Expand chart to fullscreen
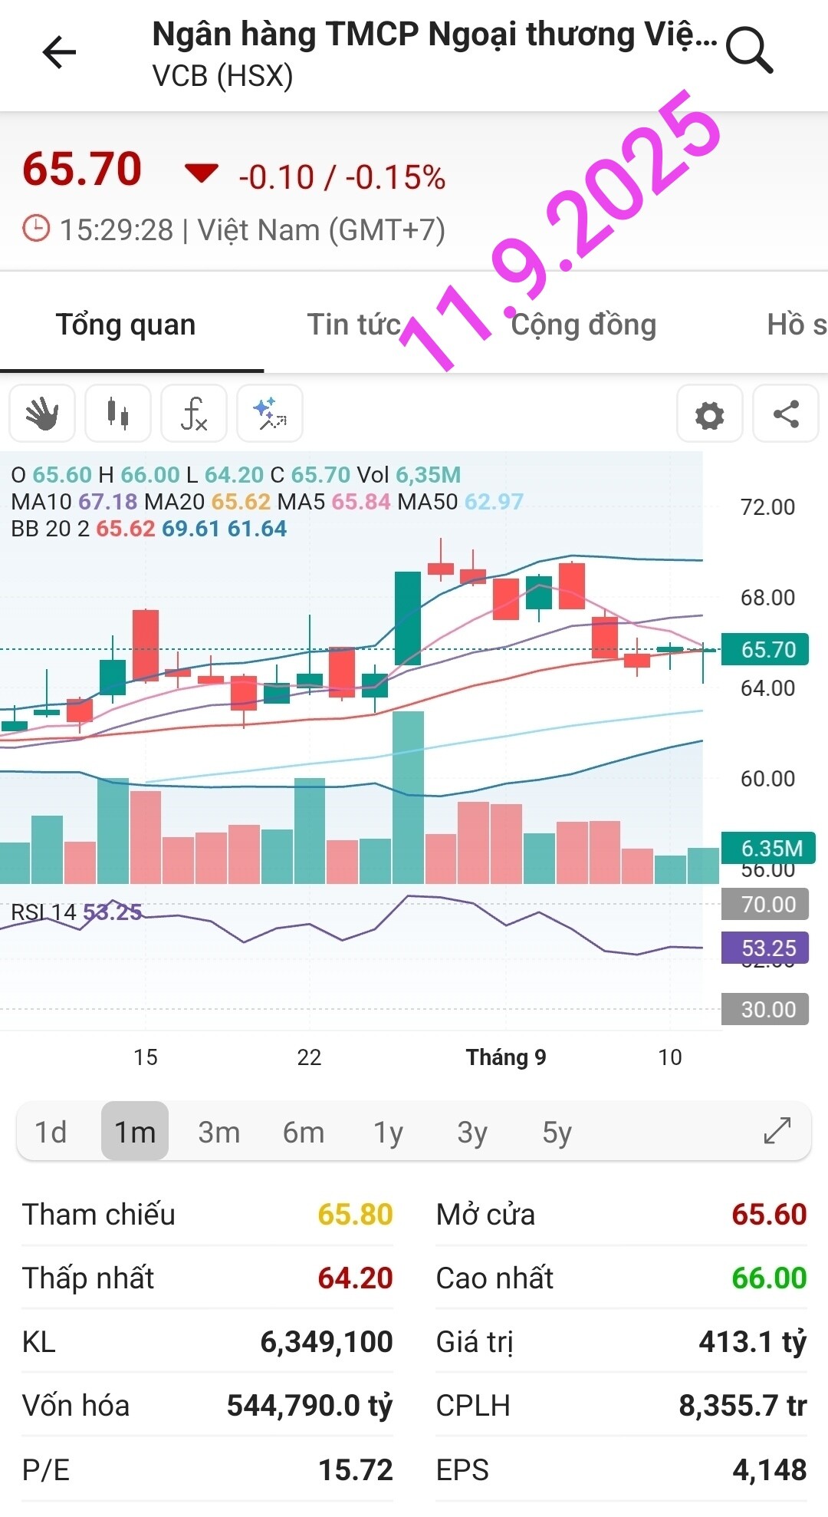828x1517 pixels. (777, 1130)
